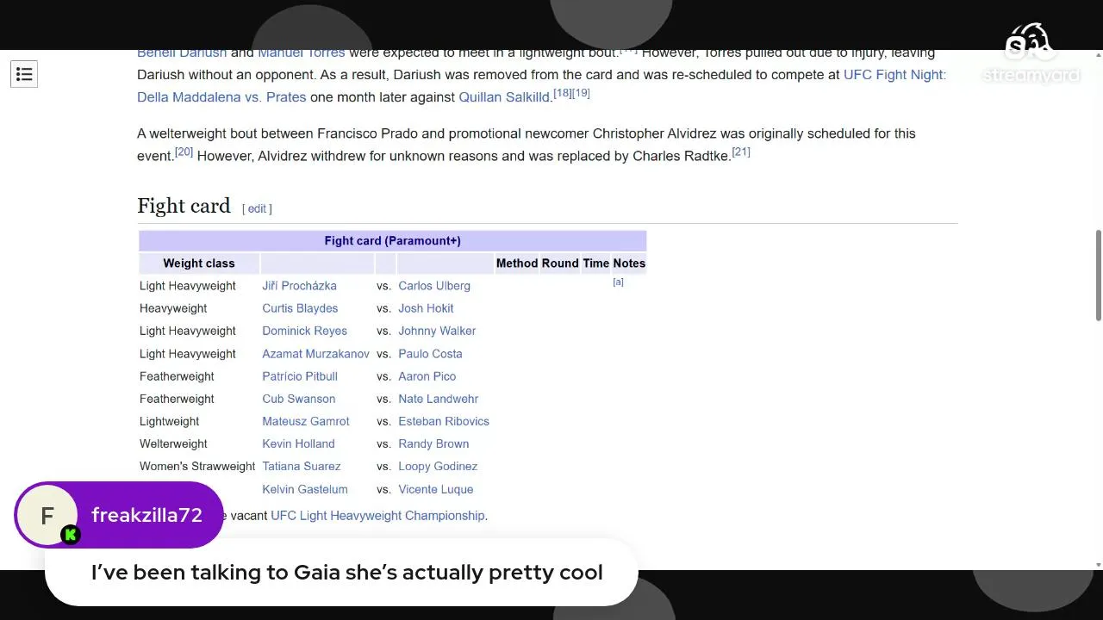Open the Josh Hokit link
This screenshot has width=1103, height=620.
426,308
